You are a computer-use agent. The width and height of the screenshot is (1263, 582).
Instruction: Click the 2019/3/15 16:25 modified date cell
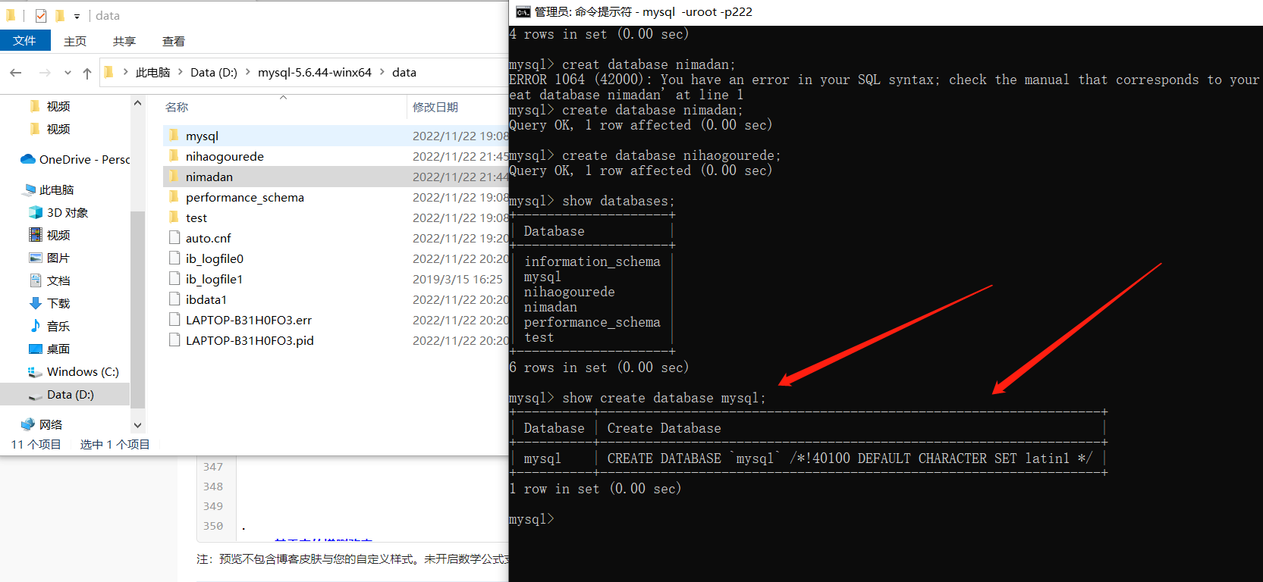(457, 279)
